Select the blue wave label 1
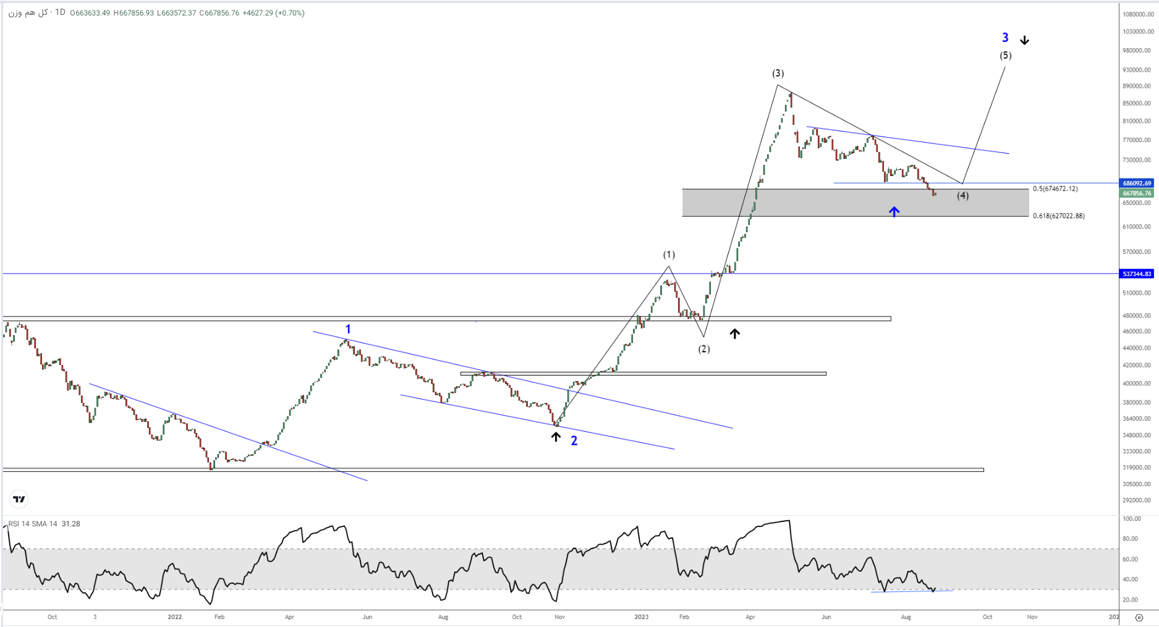The image size is (1159, 627). tap(348, 329)
